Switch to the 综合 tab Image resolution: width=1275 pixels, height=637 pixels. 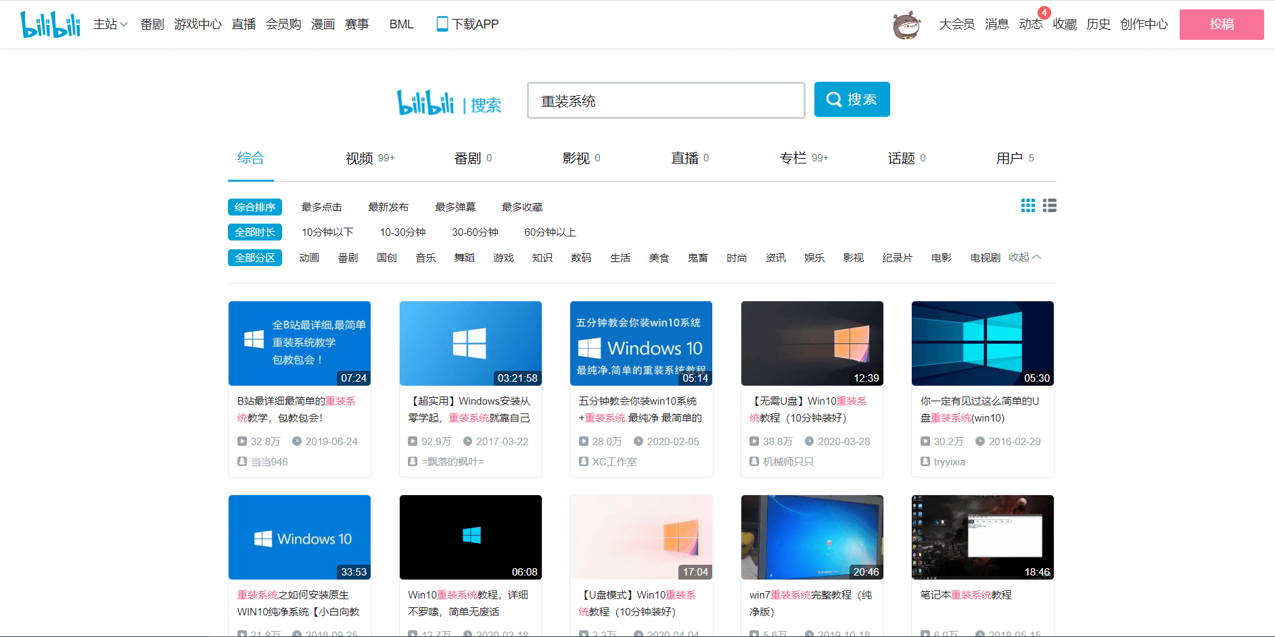pos(251,158)
